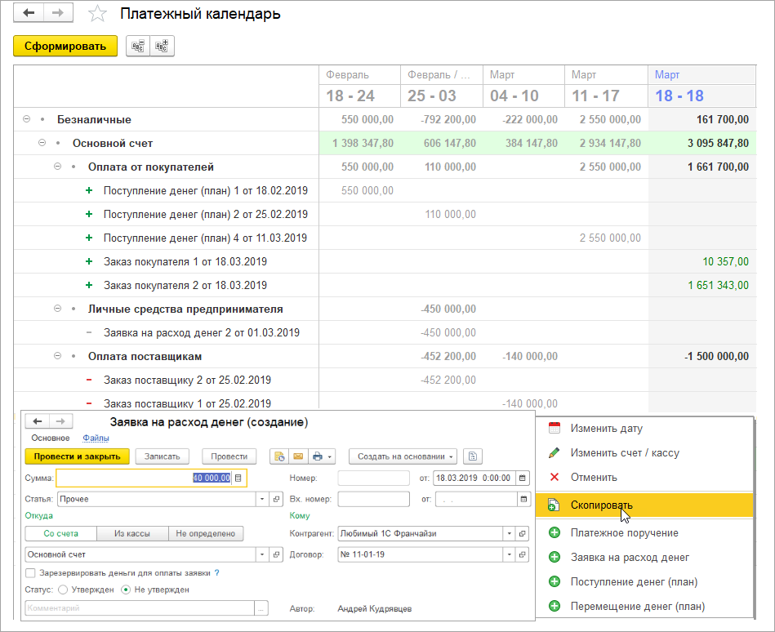The width and height of the screenshot is (775, 632).
Task: Collapse the Безналичные tree group
Action: tap(27, 119)
